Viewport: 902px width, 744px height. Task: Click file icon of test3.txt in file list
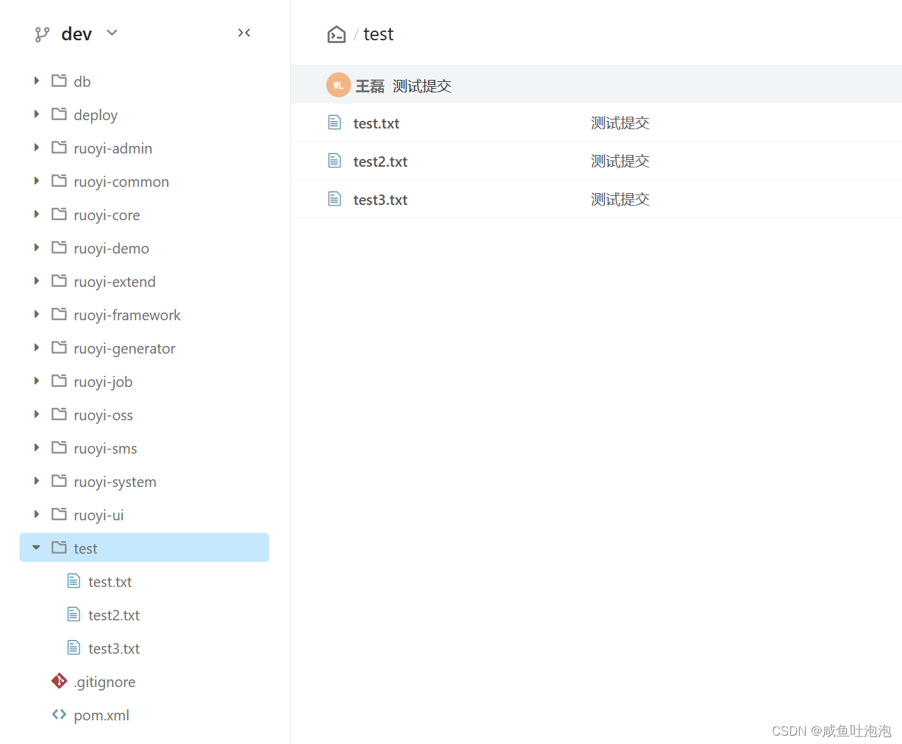pyautogui.click(x=335, y=199)
